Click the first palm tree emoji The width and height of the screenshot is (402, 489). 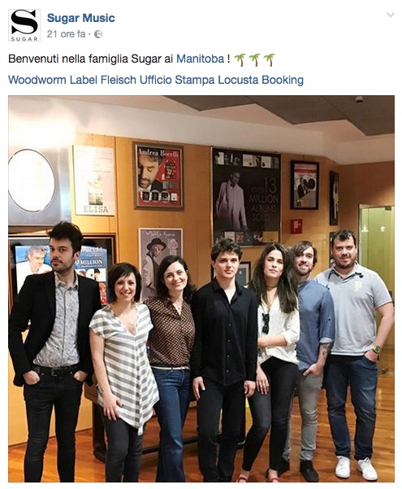point(240,59)
